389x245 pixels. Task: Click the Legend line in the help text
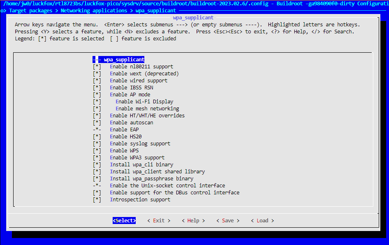[x=95, y=39]
